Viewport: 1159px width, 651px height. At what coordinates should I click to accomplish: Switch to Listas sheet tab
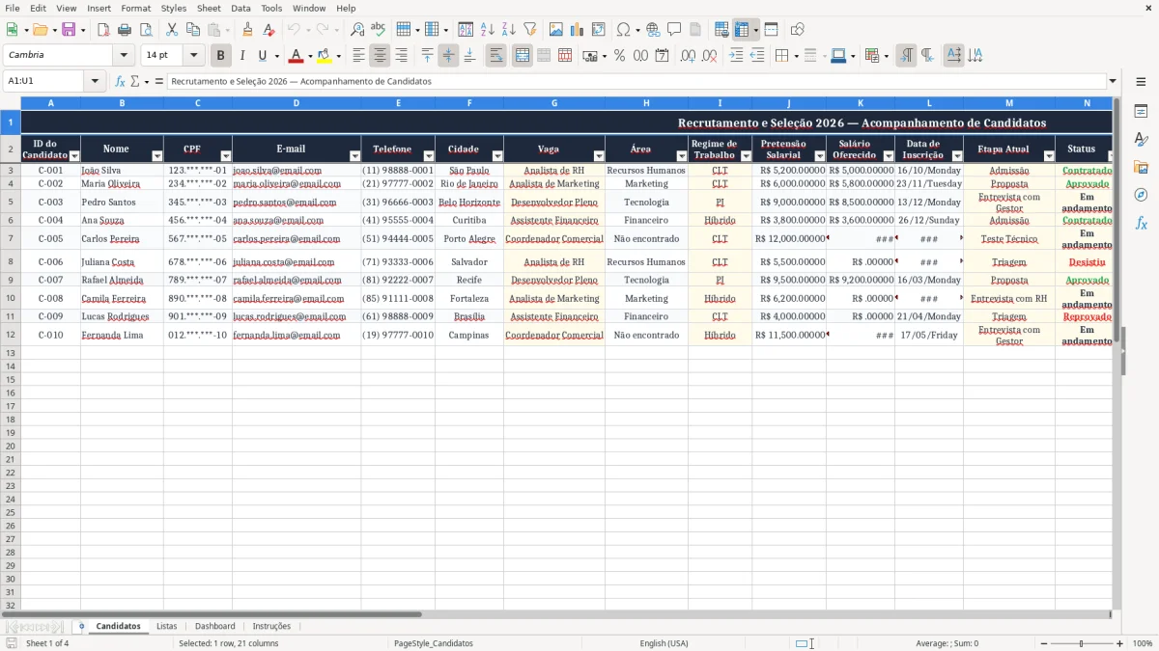coord(167,626)
